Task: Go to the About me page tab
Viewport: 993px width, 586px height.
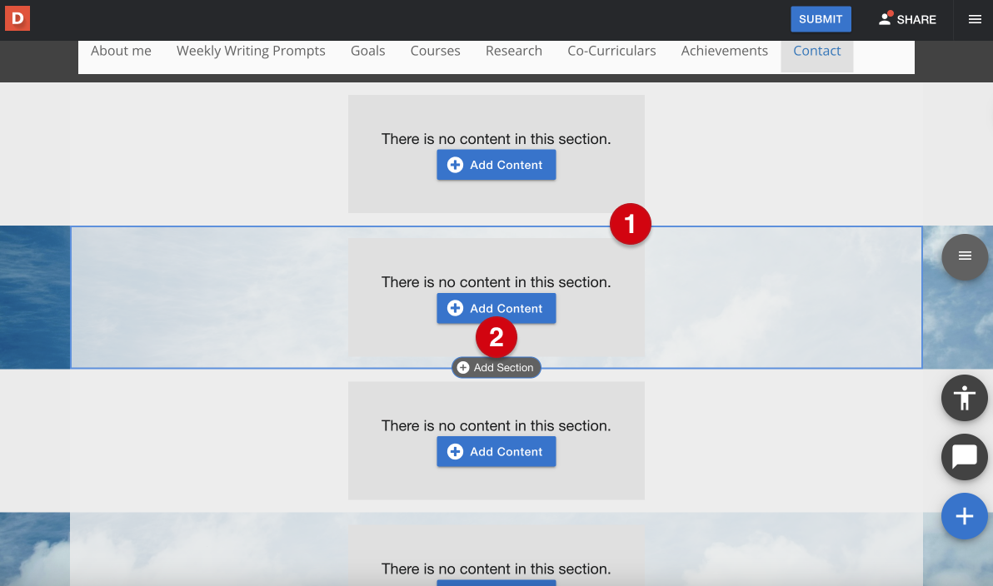Action: (121, 52)
